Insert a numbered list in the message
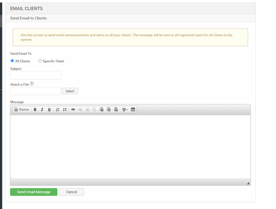This screenshot has height=209, width=276. coord(57,109)
